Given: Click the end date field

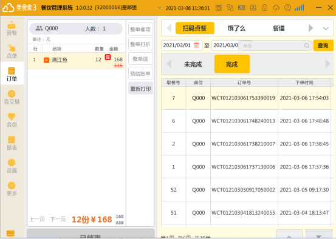Looking at the screenshot, I should (225, 45).
